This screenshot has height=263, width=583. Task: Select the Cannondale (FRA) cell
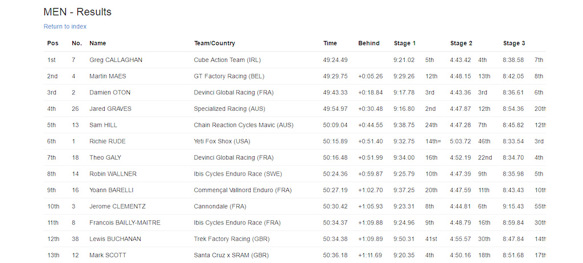tap(220, 207)
